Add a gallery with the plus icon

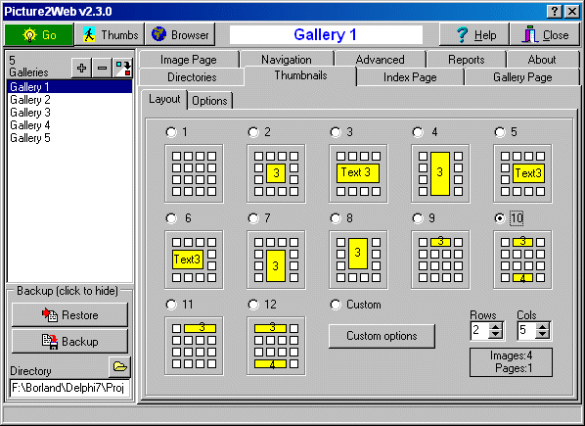81,68
